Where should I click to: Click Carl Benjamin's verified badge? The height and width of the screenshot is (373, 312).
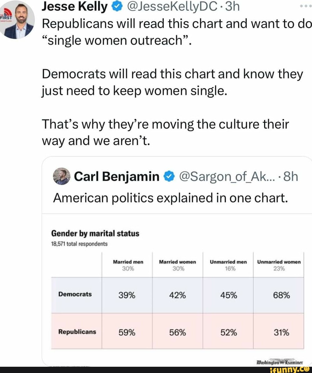168,177
